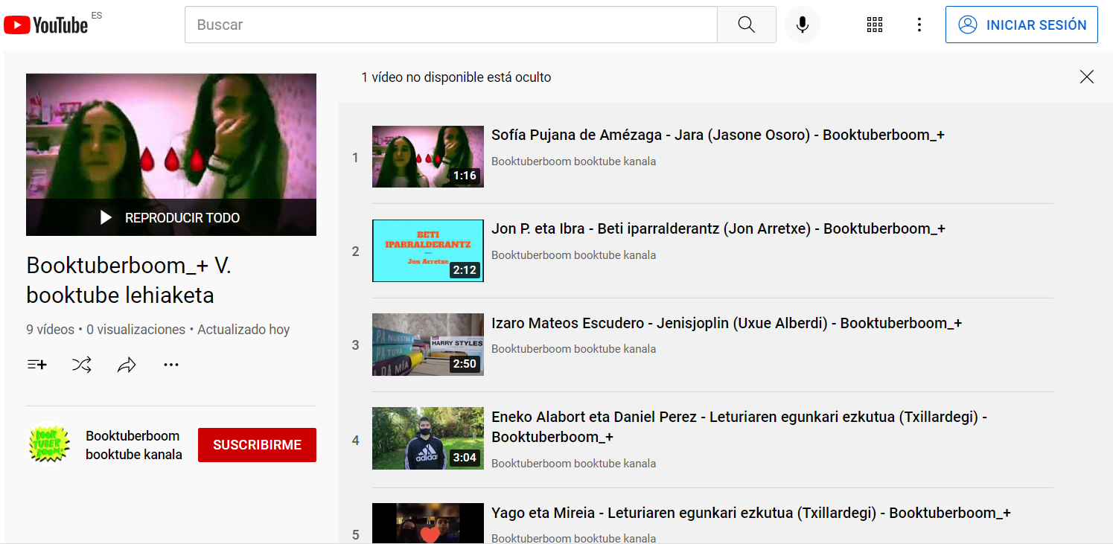Play all with REPRODUCIR TODO
Screen dimensions: 1113x544
click(x=171, y=217)
